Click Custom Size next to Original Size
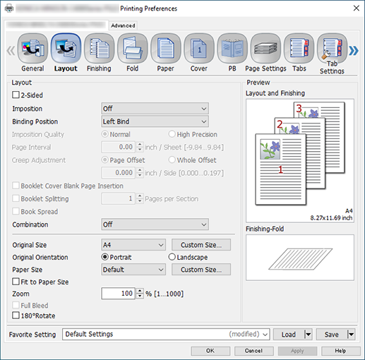 point(201,245)
